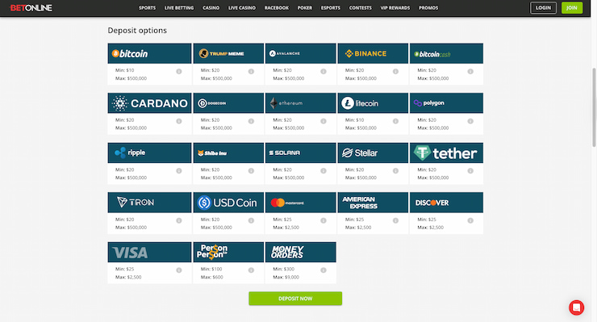This screenshot has height=322, width=597.
Task: Click the Deposit Now button
Action: (x=295, y=299)
